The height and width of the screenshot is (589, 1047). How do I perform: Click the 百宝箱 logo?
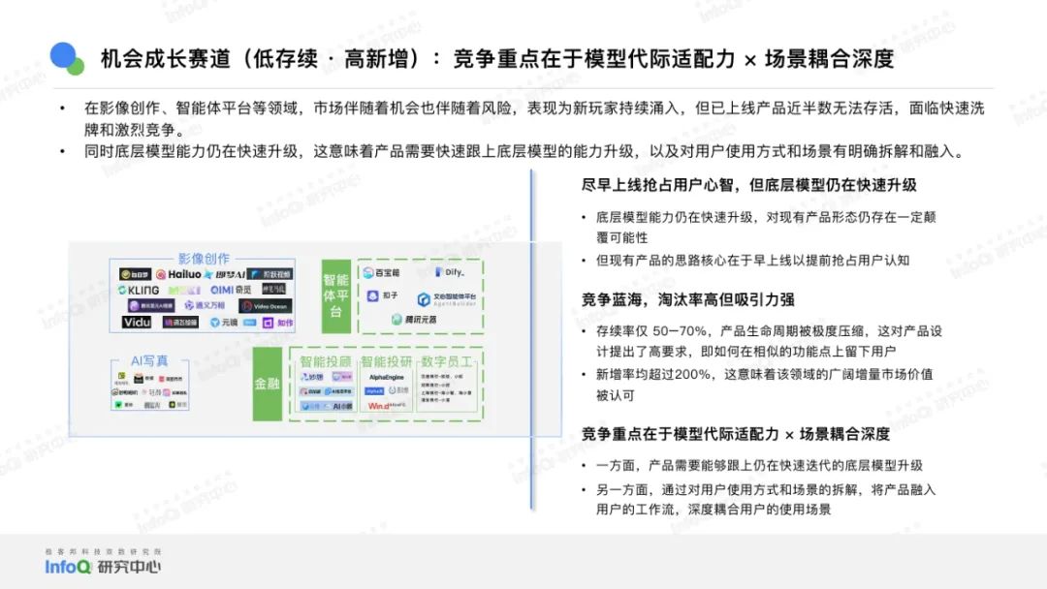[381, 273]
